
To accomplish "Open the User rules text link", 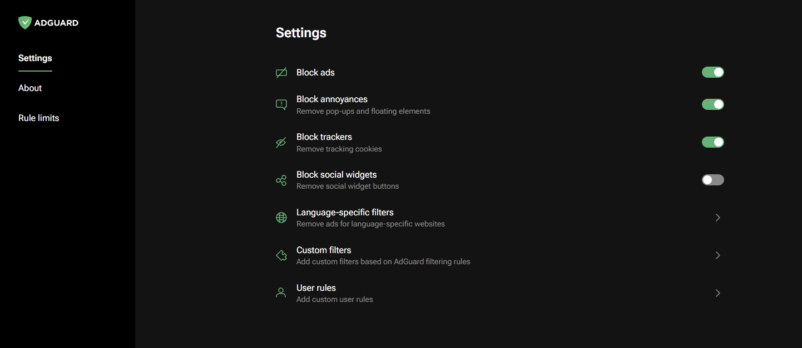I will click(316, 288).
